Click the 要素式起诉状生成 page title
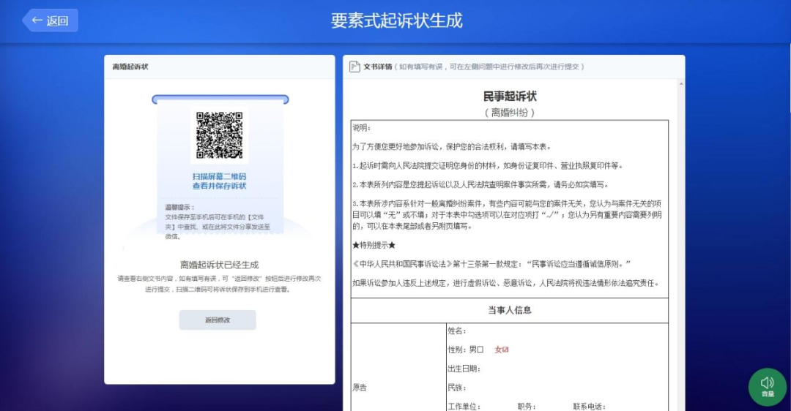This screenshot has width=791, height=411. coord(396,20)
